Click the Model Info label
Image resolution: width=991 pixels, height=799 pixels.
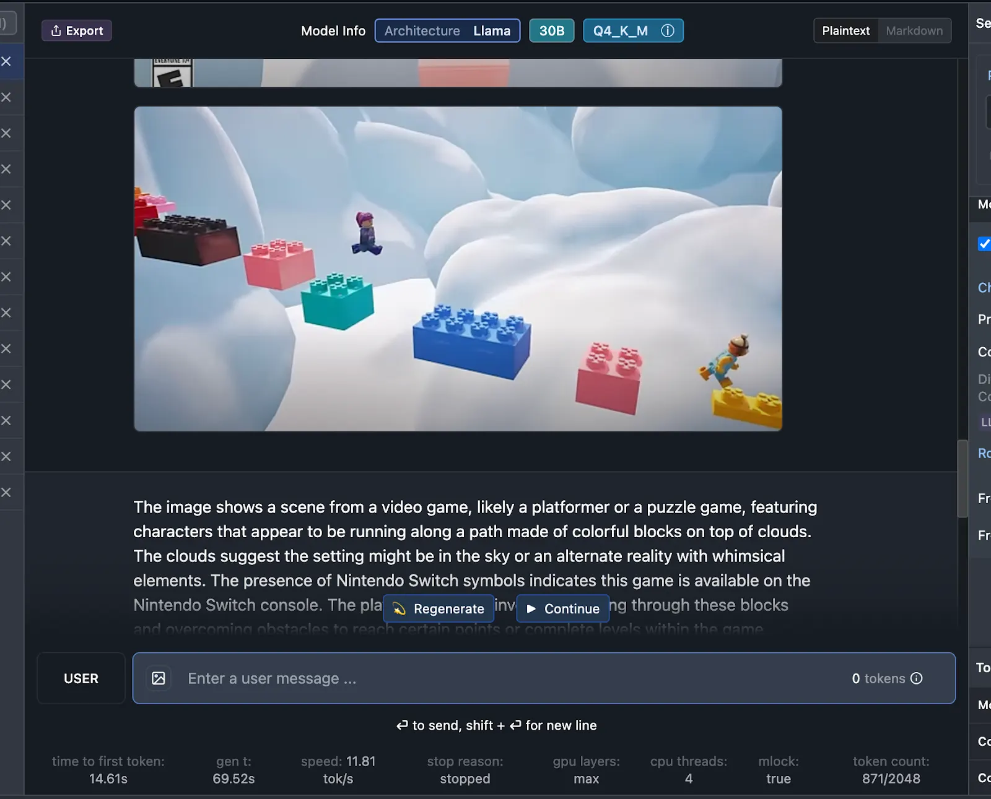[333, 30]
